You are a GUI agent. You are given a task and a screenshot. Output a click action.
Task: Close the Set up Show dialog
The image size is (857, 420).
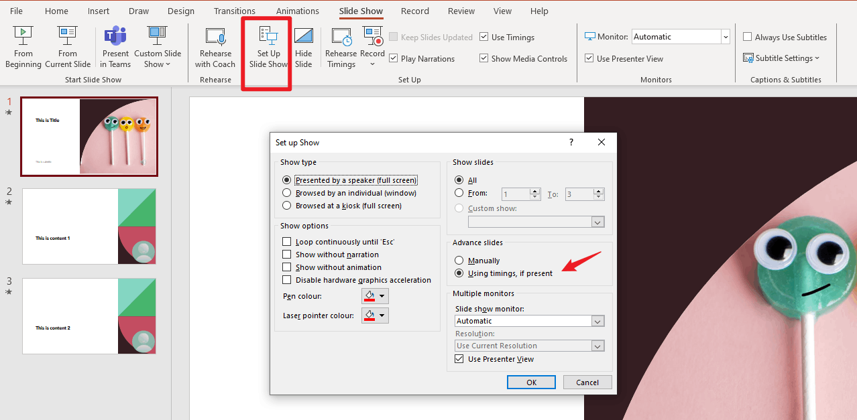coord(602,142)
